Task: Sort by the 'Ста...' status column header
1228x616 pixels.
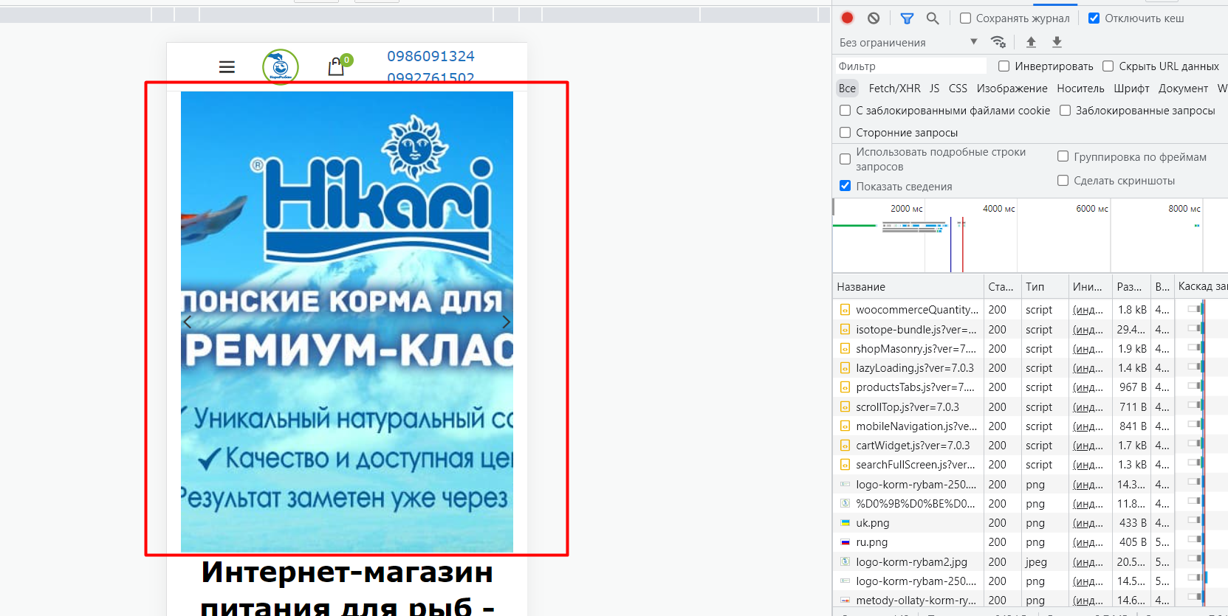Action: point(1002,287)
